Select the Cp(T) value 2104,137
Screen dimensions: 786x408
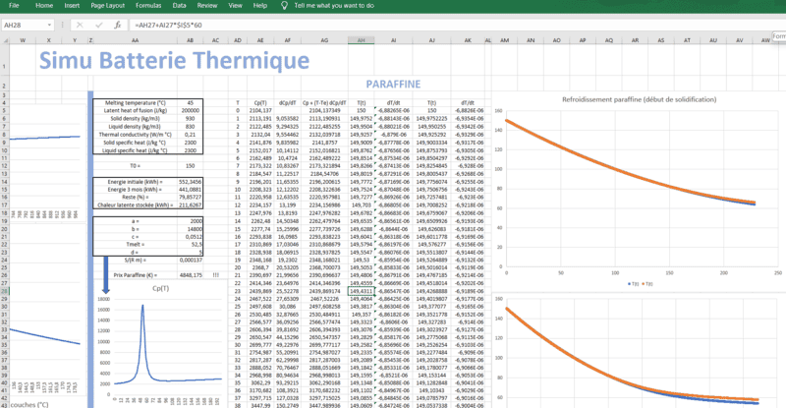point(262,110)
